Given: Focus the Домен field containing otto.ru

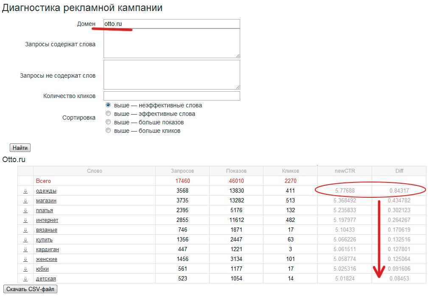Looking at the screenshot, I should coord(172,24).
